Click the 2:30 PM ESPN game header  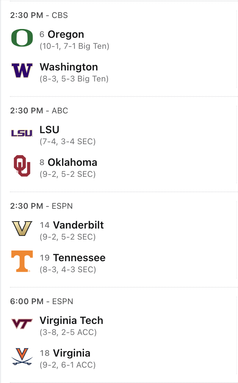point(41,206)
